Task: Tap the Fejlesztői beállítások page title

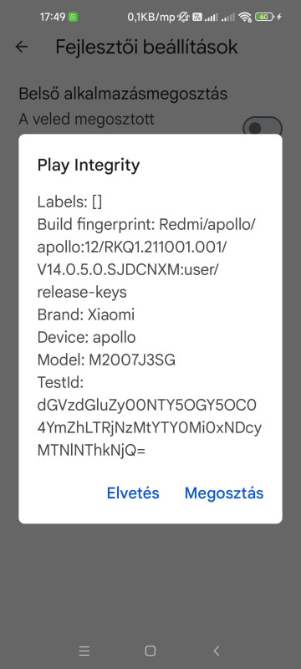Action: (x=146, y=47)
